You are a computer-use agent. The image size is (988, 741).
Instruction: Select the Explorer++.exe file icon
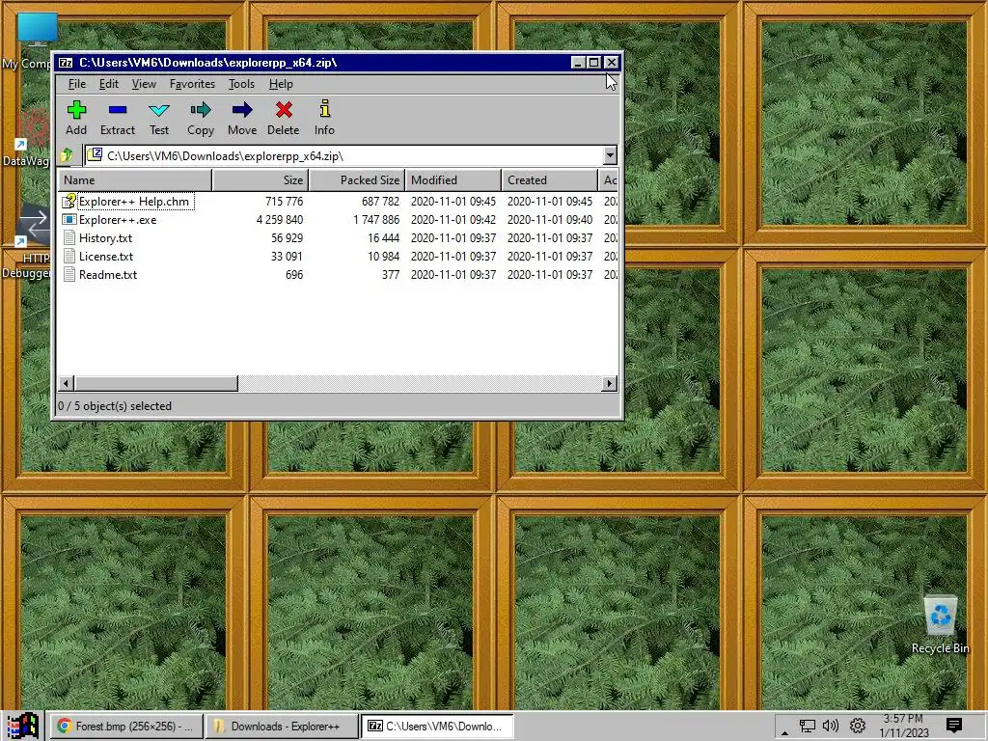coord(69,219)
